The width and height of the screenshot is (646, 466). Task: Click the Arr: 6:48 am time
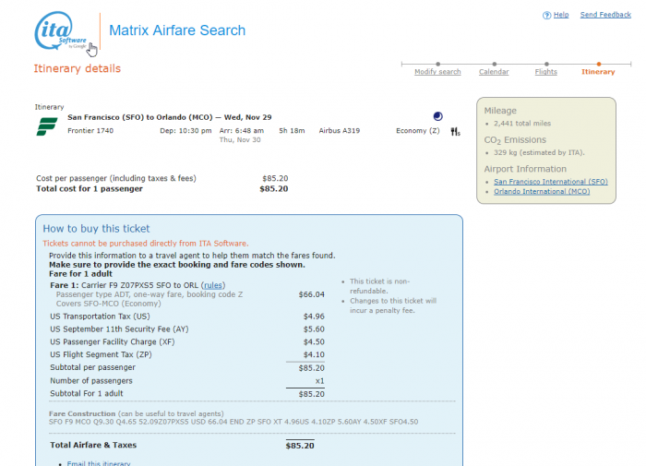[242, 131]
